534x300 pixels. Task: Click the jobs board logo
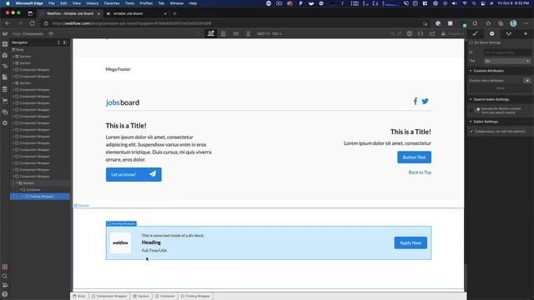point(123,102)
